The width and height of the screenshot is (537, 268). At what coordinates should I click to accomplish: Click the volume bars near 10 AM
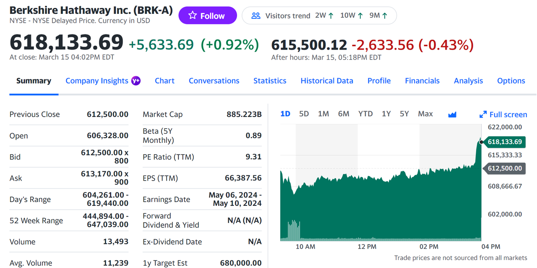pos(294,230)
